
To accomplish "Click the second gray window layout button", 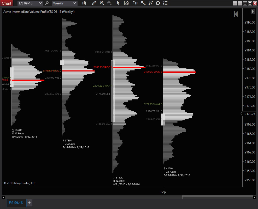I will coord(240,3).
